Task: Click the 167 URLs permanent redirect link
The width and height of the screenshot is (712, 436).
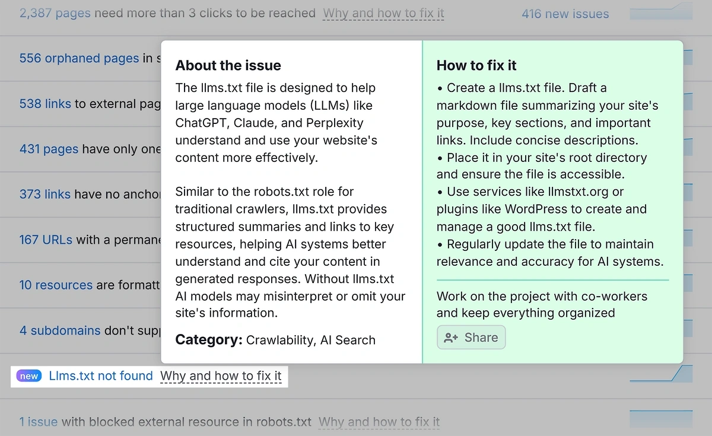Action: tap(45, 240)
